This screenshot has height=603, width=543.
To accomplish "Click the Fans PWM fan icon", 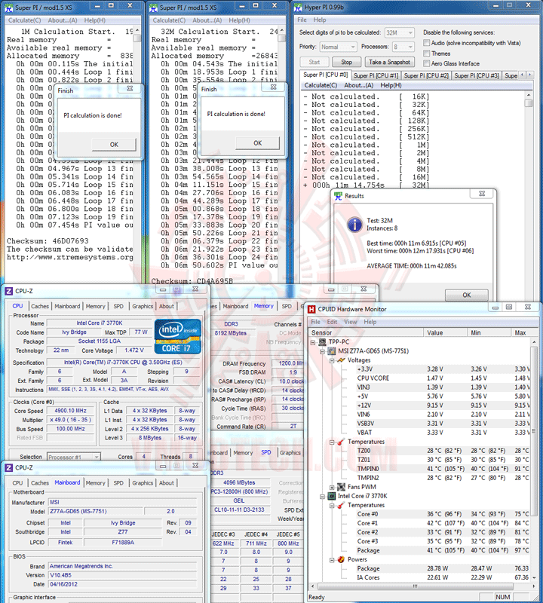I will 341,487.
